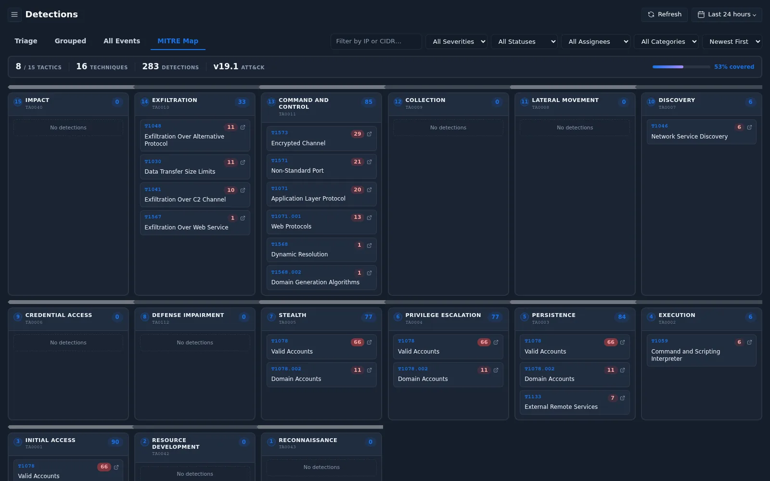Click the 53% coverage progress bar
Image resolution: width=770 pixels, height=481 pixels.
[x=681, y=67]
